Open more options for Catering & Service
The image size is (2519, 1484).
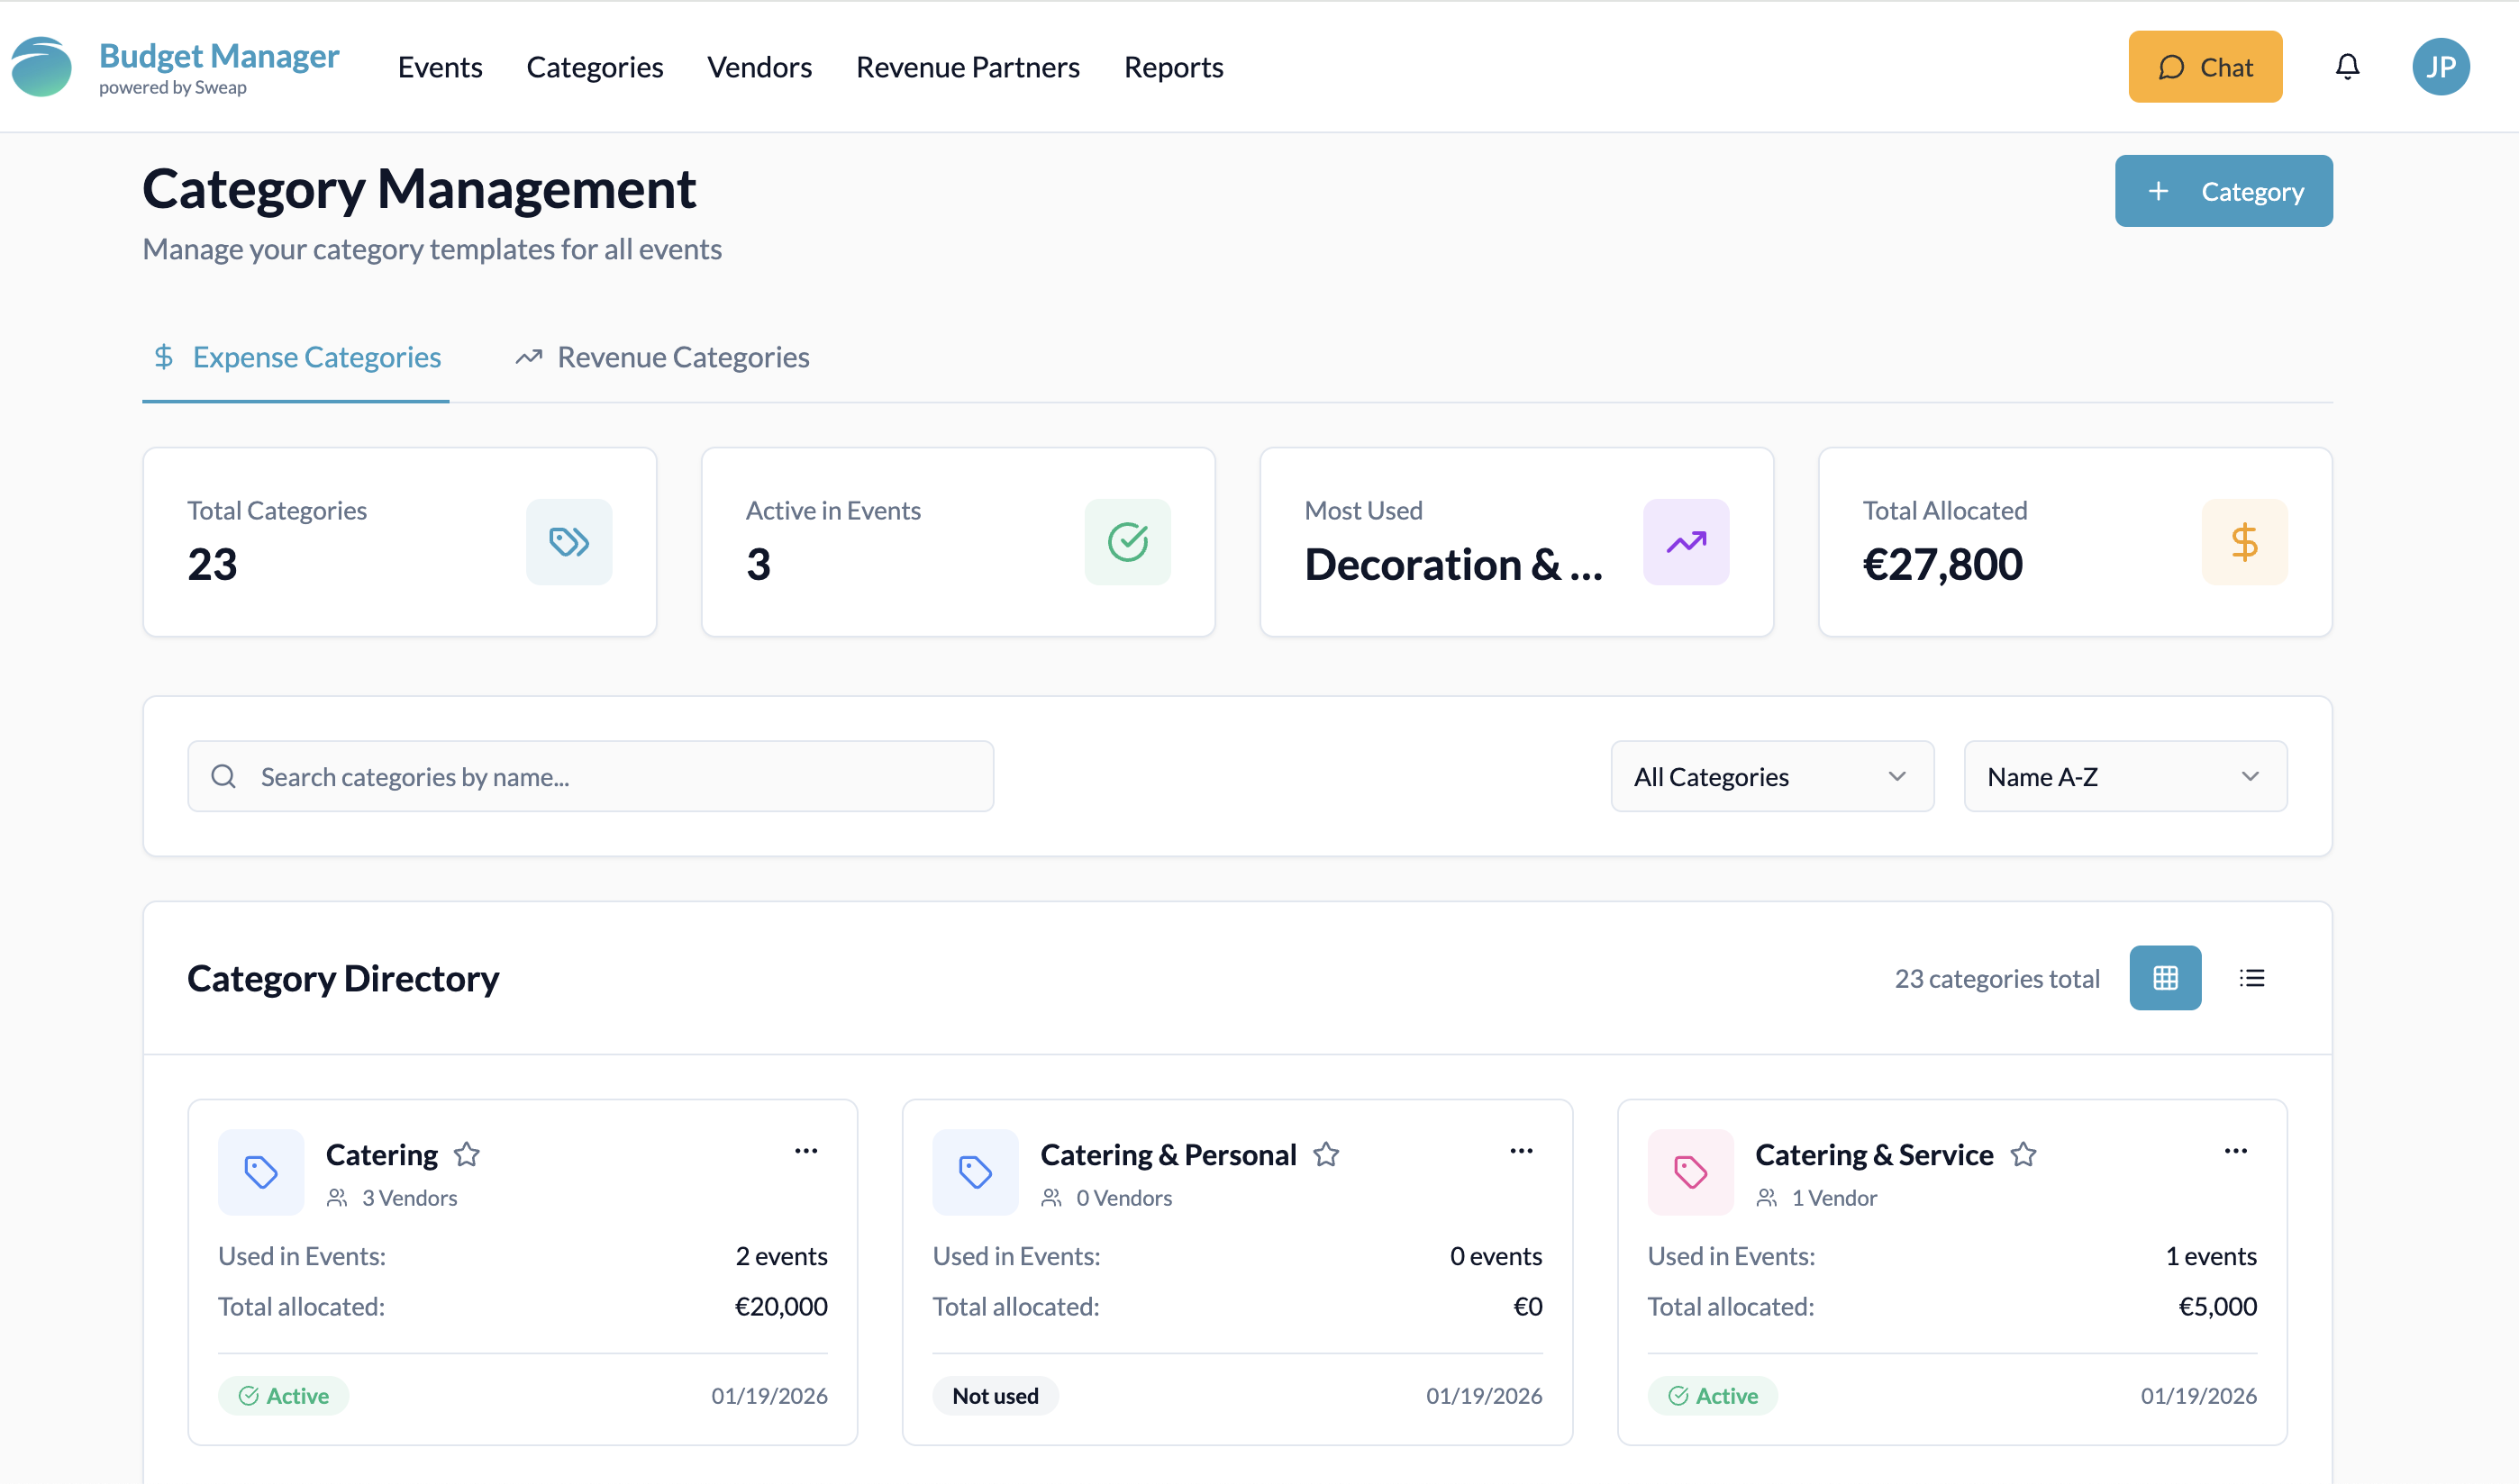(2235, 1151)
